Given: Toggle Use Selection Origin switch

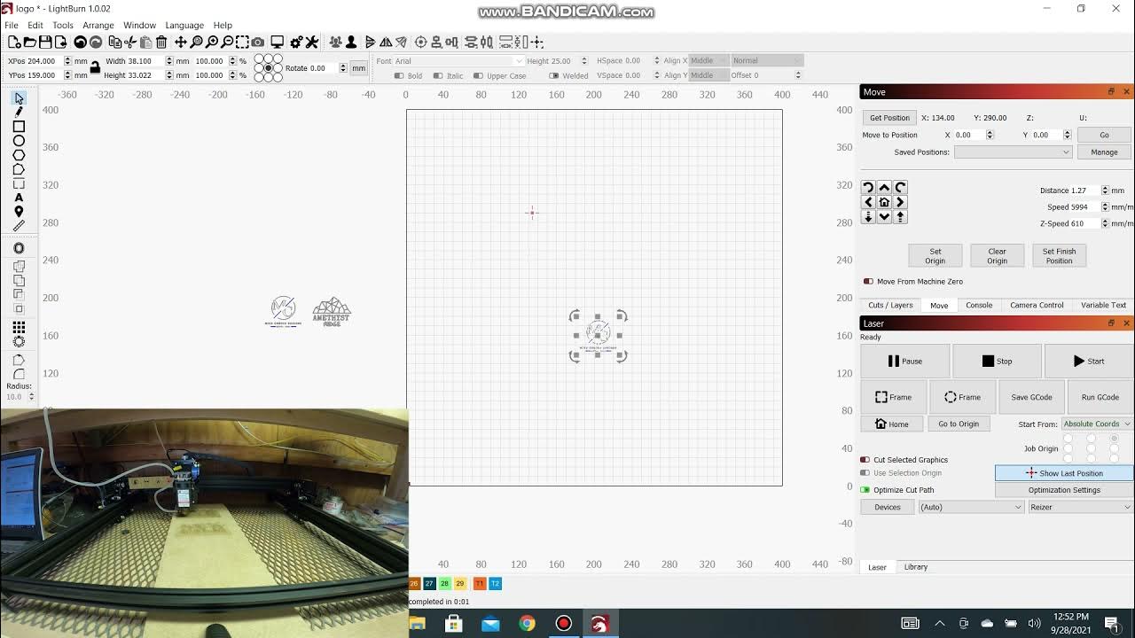Looking at the screenshot, I should click(865, 473).
